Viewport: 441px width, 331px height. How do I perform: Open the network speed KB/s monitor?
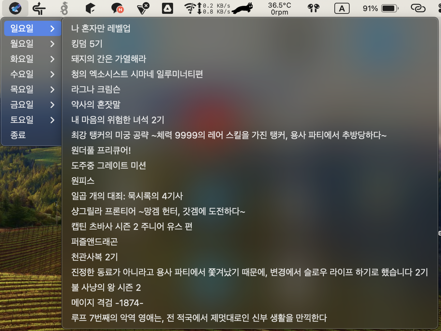(x=214, y=8)
